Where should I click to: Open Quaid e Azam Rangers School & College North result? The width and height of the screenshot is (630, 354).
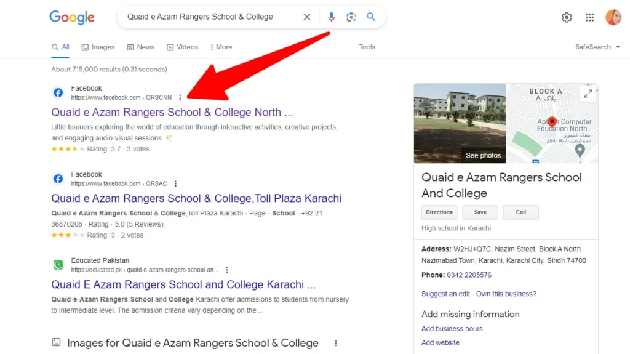(172, 112)
